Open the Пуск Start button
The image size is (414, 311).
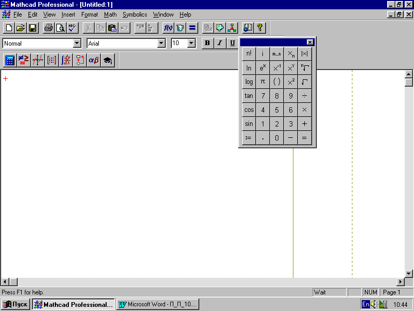(x=16, y=304)
